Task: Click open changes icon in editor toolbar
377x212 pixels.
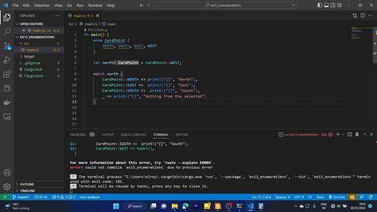Action: pyautogui.click(x=355, y=16)
